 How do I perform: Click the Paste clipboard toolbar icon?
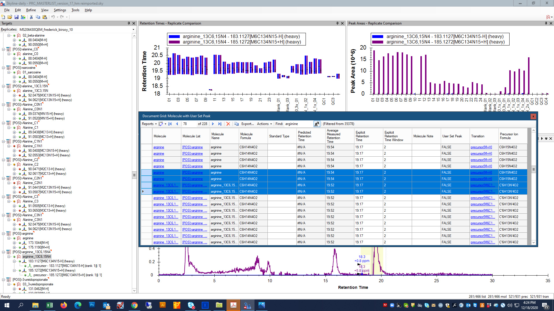point(45,17)
